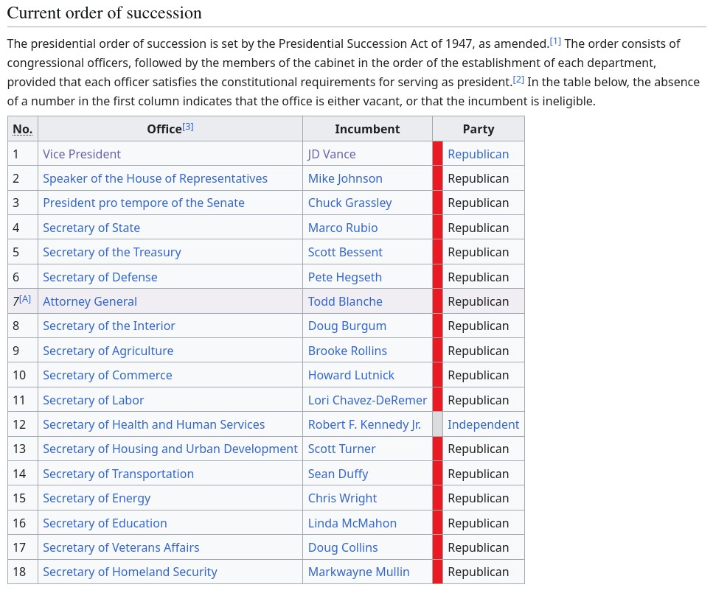Open President pro tempore of the Senate link

pyautogui.click(x=144, y=203)
